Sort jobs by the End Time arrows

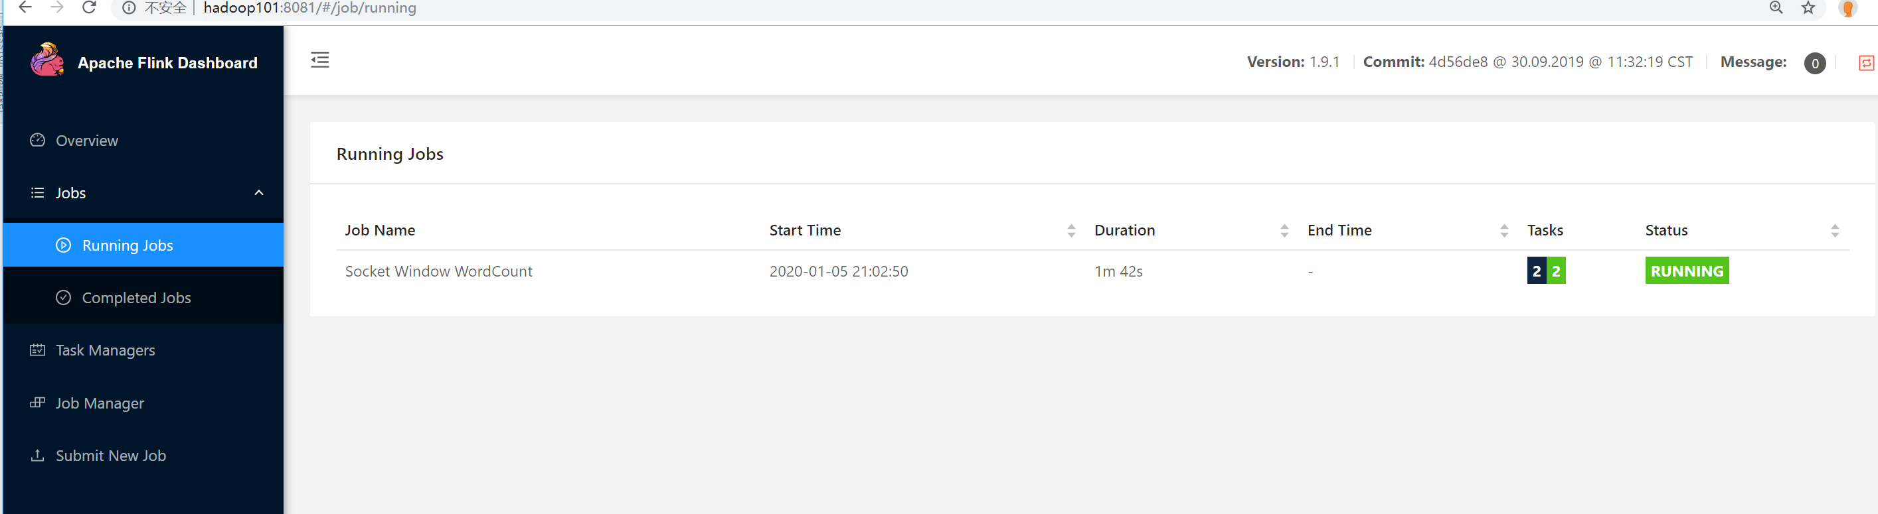tap(1504, 231)
